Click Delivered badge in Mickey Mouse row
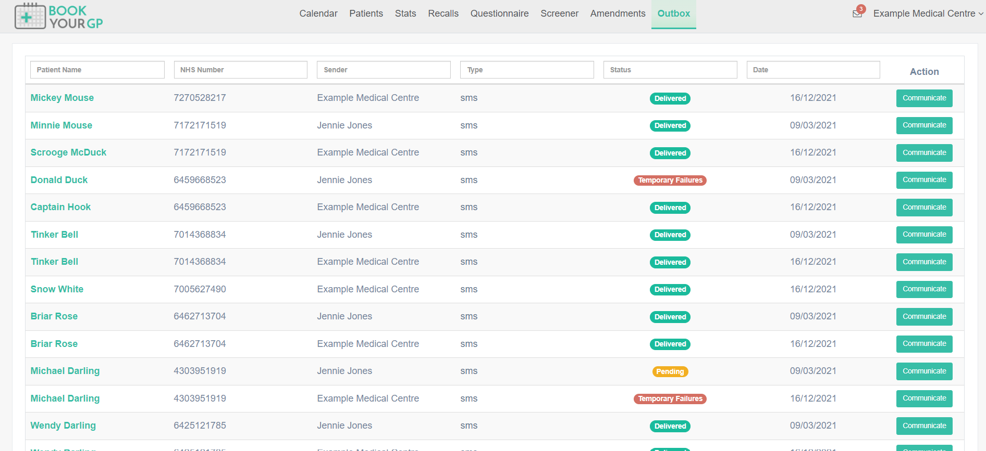Image resolution: width=986 pixels, height=451 pixels. [x=670, y=98]
